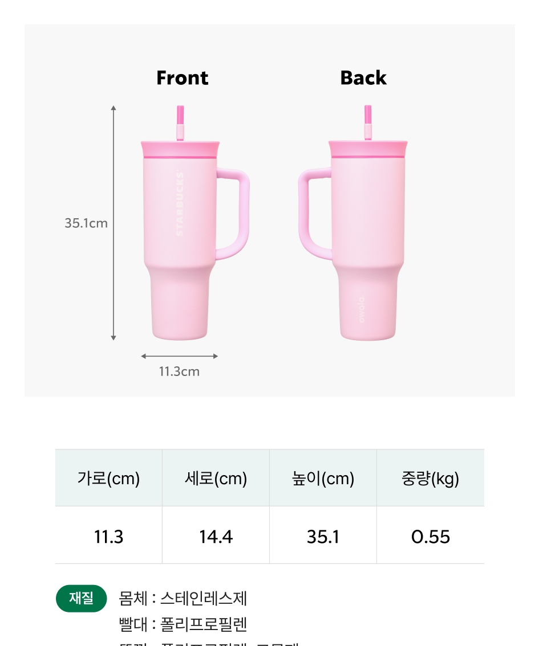Viewport: 539px width, 646px height.
Task: Click the 0.55 weight value cell
Action: pos(431,537)
